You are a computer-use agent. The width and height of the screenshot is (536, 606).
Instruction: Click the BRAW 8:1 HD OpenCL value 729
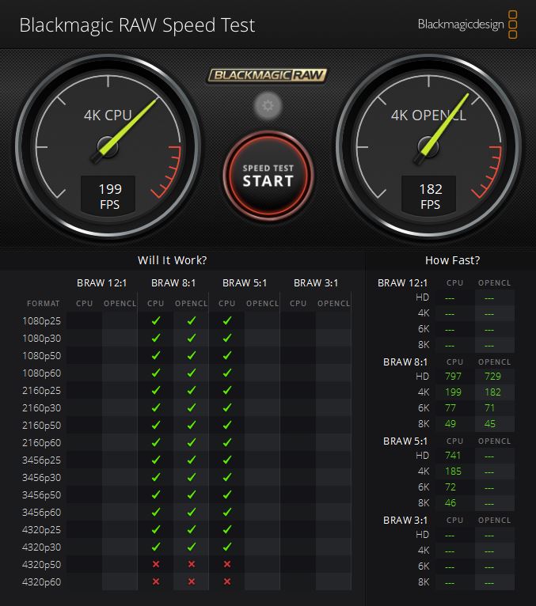[492, 376]
